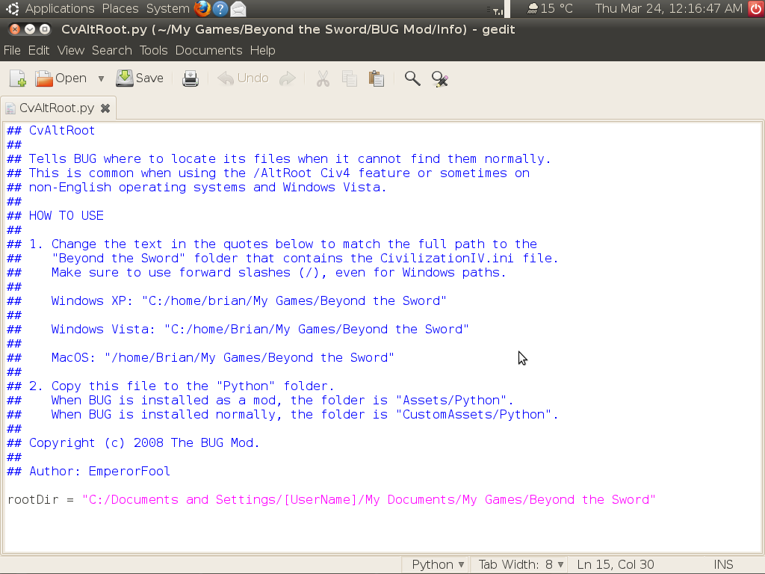Select the CvAltRoot.py document tab
Viewport: 765px width, 574px height.
57,108
